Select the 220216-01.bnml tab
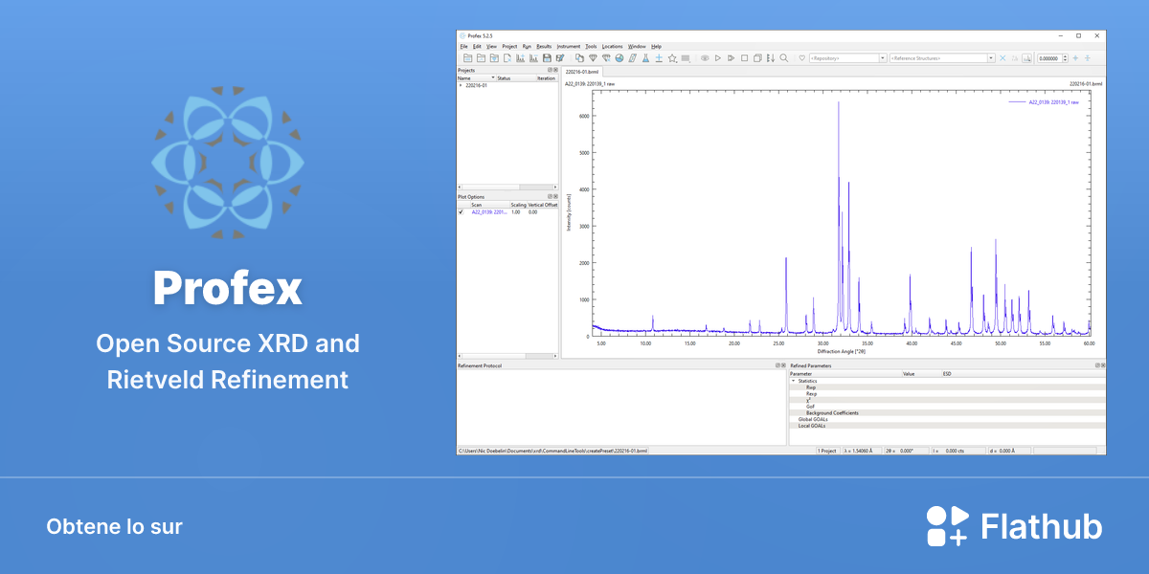1149x574 pixels. [x=582, y=72]
